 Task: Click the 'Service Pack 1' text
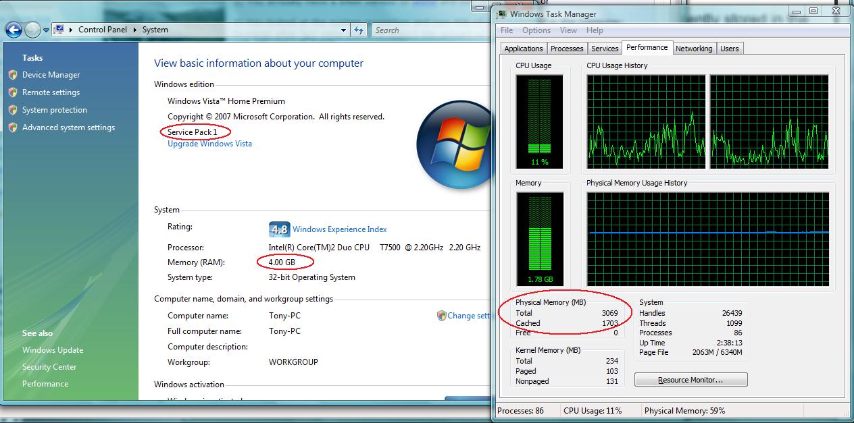pos(193,132)
